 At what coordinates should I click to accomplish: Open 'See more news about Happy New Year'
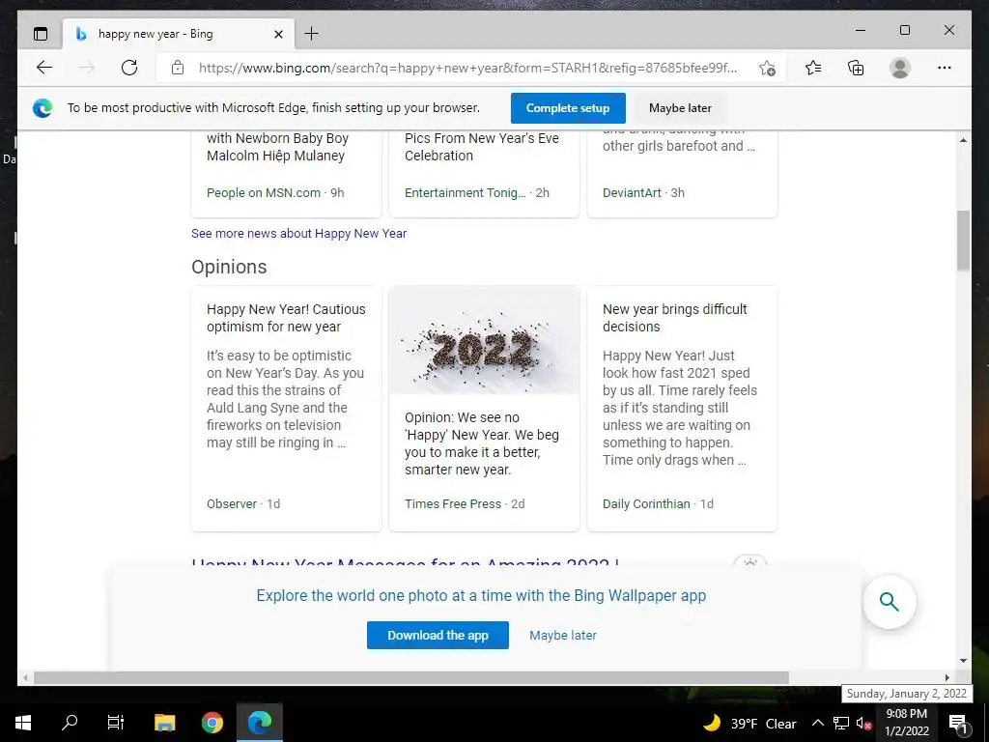point(299,234)
